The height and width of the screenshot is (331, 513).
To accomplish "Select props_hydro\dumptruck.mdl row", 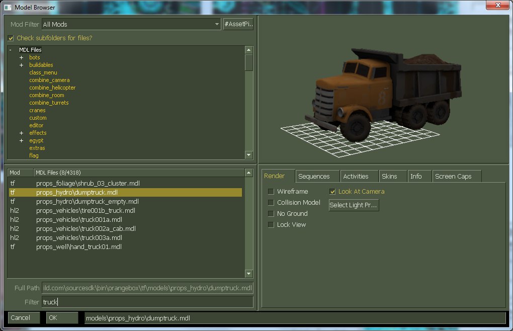I will point(126,192).
